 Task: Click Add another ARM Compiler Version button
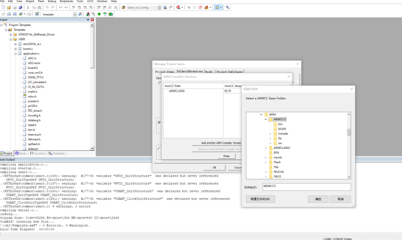(217, 143)
